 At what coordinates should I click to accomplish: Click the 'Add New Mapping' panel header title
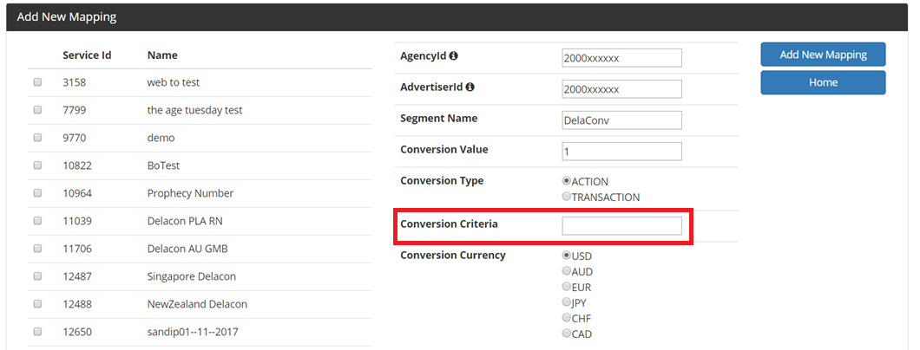[x=66, y=17]
